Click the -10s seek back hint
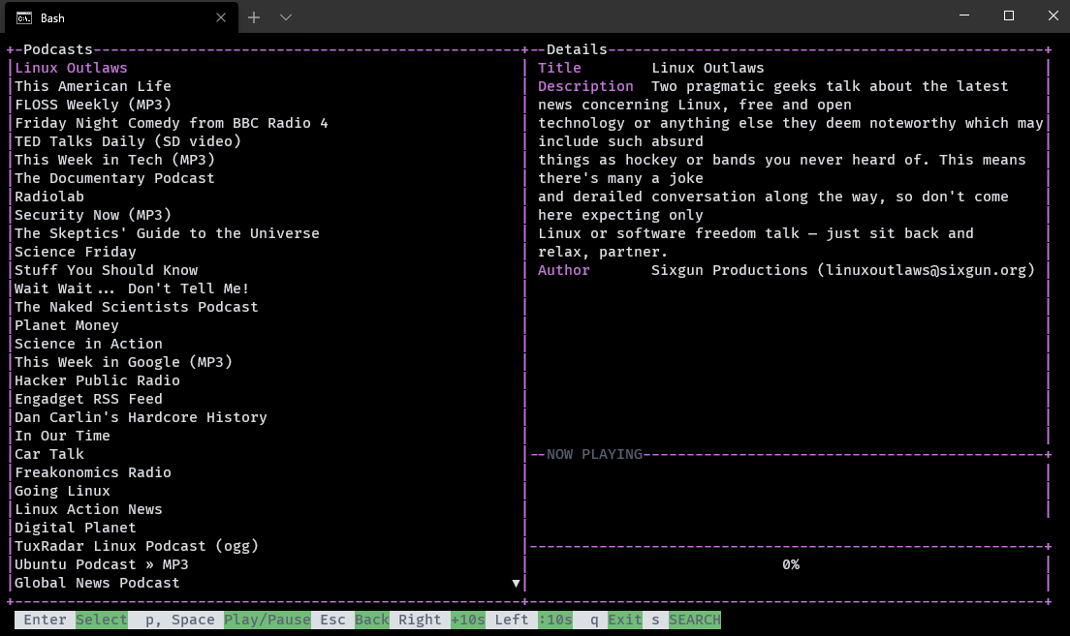Viewport: 1070px width, 636px height. coord(554,620)
